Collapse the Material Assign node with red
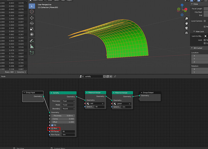 87,93
